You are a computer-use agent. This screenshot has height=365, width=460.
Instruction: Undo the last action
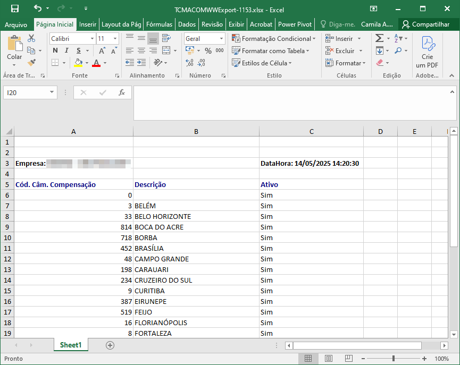pos(38,8)
